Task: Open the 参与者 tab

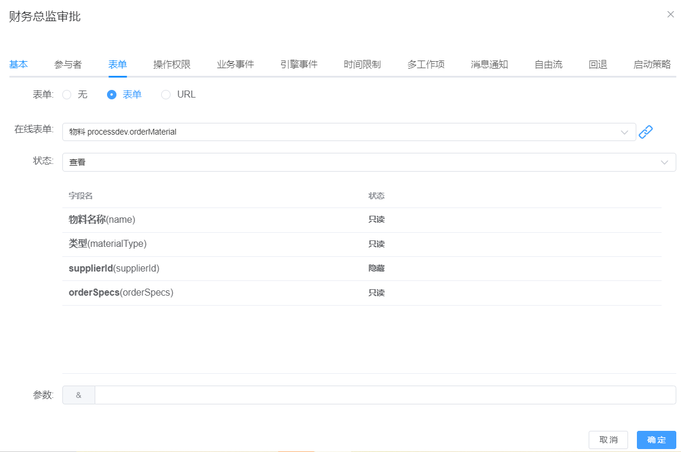Action: pyautogui.click(x=68, y=65)
